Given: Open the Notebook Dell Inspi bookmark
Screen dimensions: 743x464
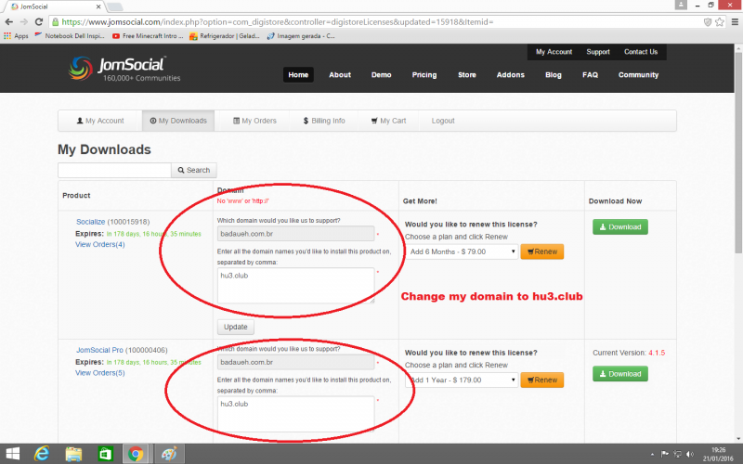Looking at the screenshot, I should click(70, 36).
